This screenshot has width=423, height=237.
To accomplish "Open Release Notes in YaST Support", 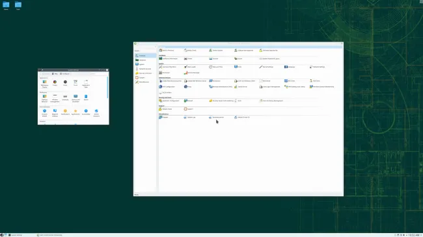I will [x=165, y=109].
